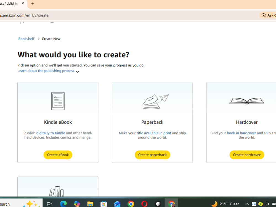The image size is (276, 207).
Task: Expand the publishing process chevron
Action: [78, 71]
